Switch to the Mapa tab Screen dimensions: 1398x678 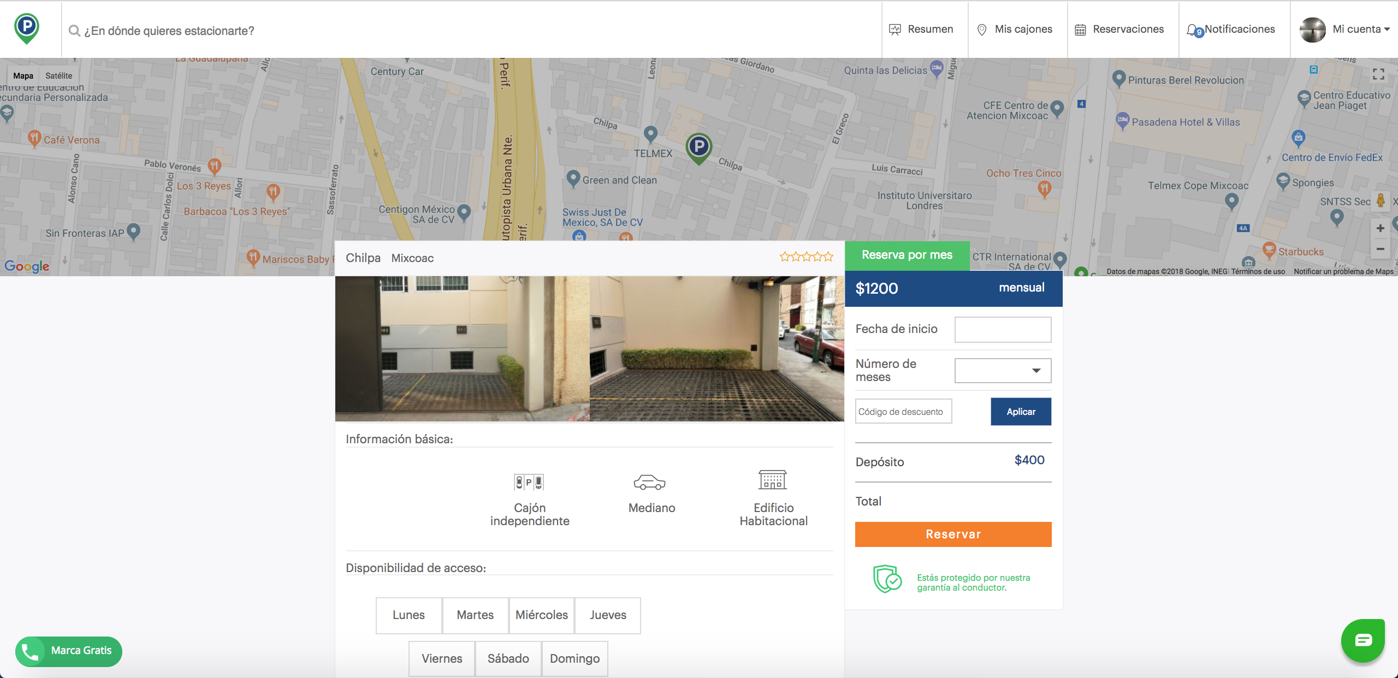point(23,75)
